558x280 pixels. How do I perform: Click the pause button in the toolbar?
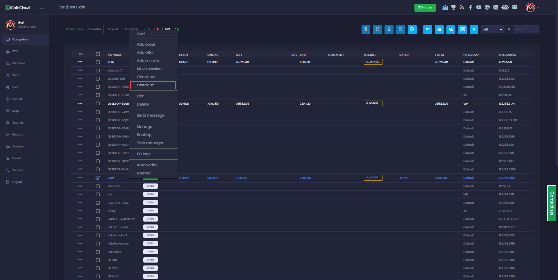(474, 29)
